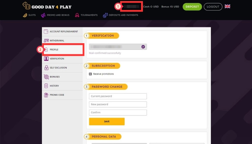Image resolution: width=252 pixels, height=144 pixels.
Task: Select the Profile sidebar item
Action: pyautogui.click(x=54, y=50)
